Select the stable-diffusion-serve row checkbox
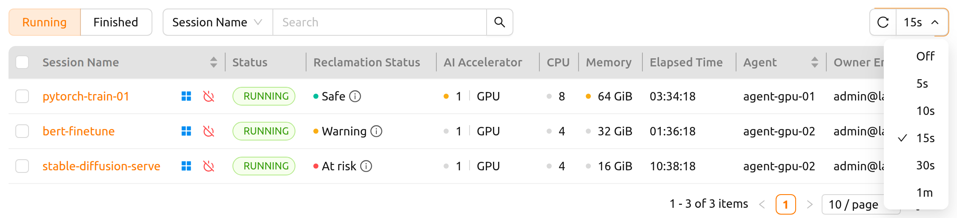Image resolution: width=957 pixels, height=218 pixels. (22, 166)
